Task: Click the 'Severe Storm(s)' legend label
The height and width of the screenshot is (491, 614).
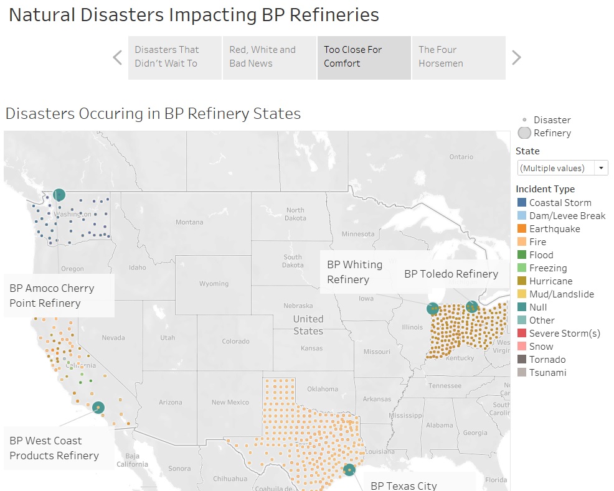Action: pos(565,334)
